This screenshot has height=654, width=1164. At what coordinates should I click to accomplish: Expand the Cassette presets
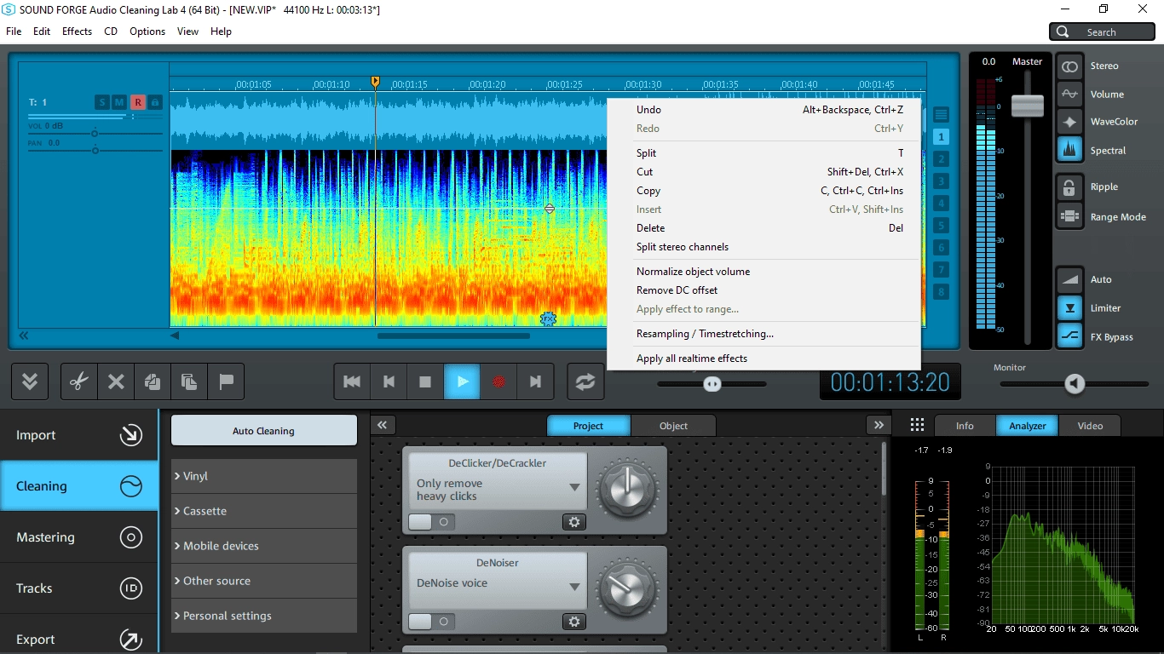264,511
